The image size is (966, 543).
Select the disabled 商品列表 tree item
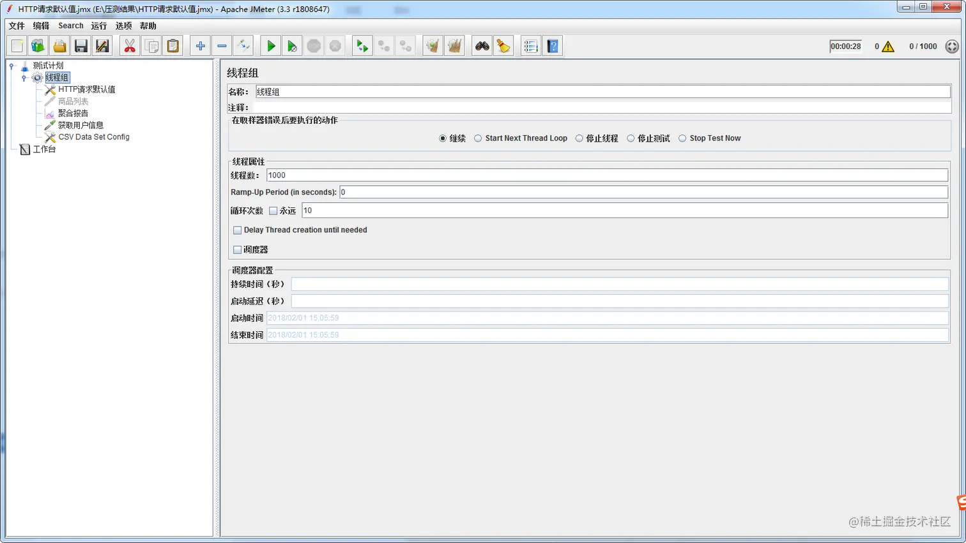pos(73,101)
